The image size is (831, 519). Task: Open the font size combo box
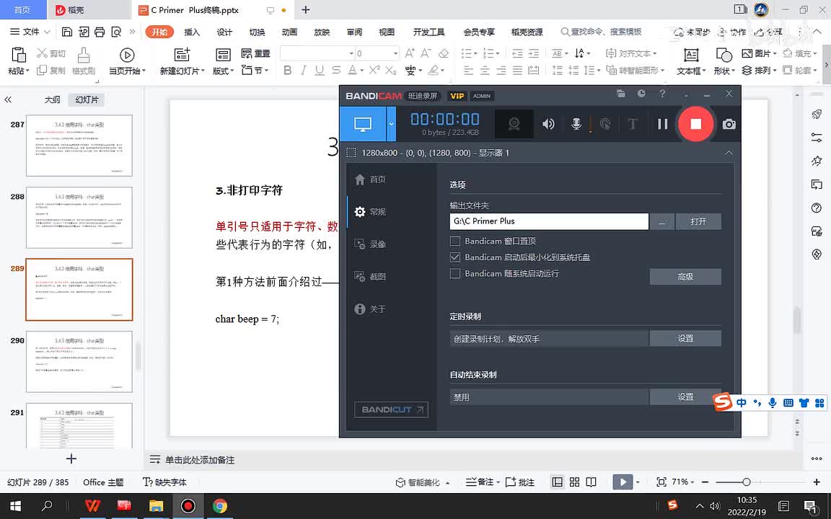click(x=377, y=53)
